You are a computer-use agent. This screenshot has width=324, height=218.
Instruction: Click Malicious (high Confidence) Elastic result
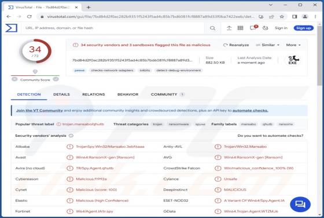pyautogui.click(x=102, y=201)
